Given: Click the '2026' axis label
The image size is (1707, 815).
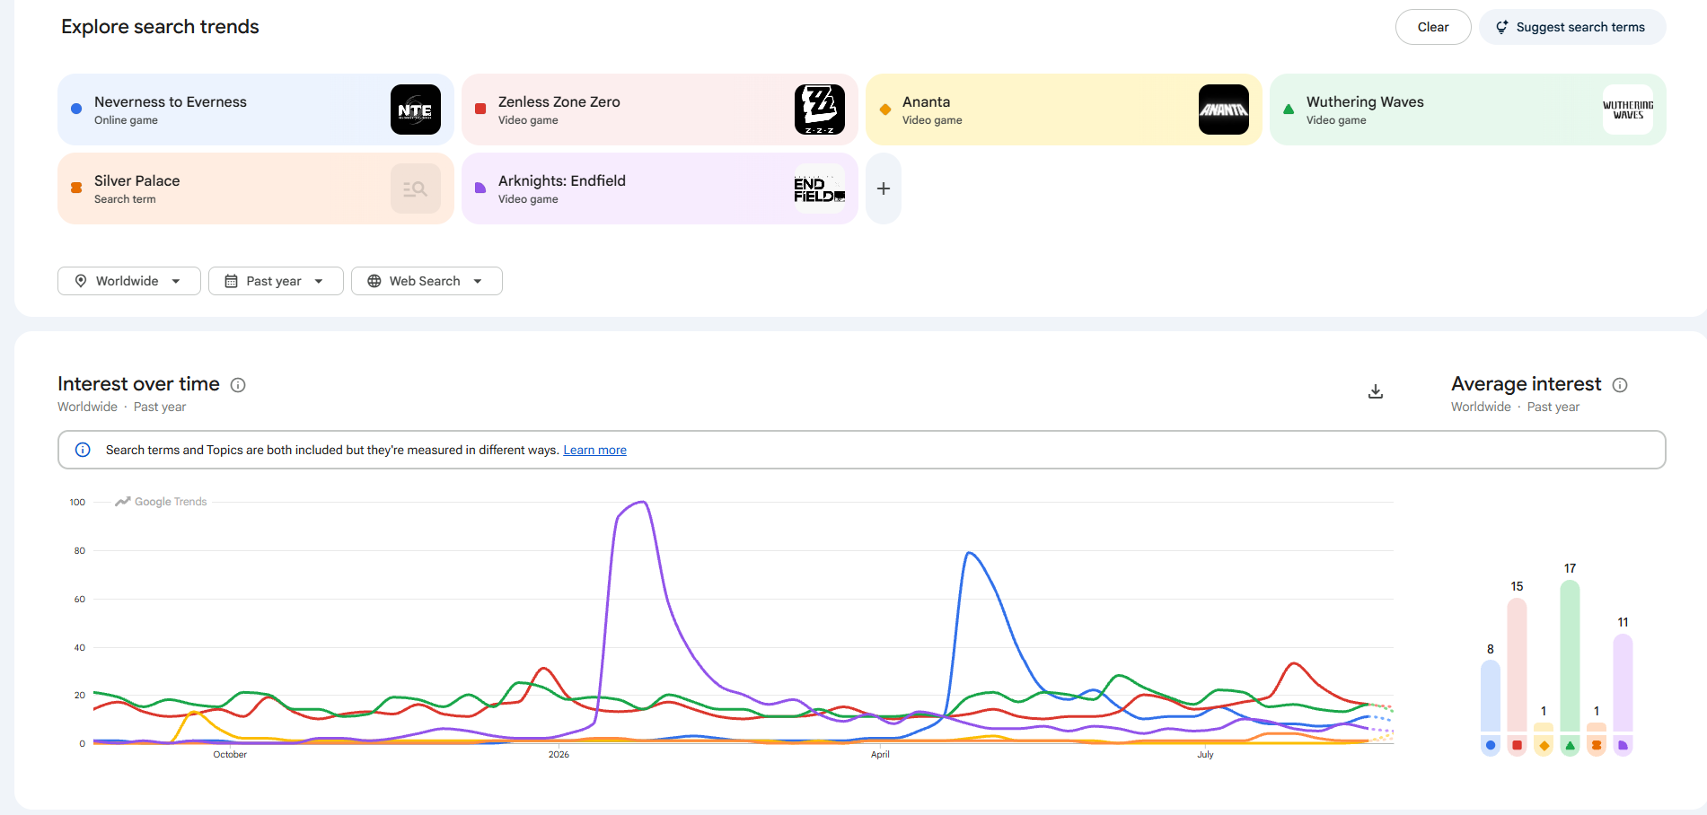Looking at the screenshot, I should (x=559, y=755).
